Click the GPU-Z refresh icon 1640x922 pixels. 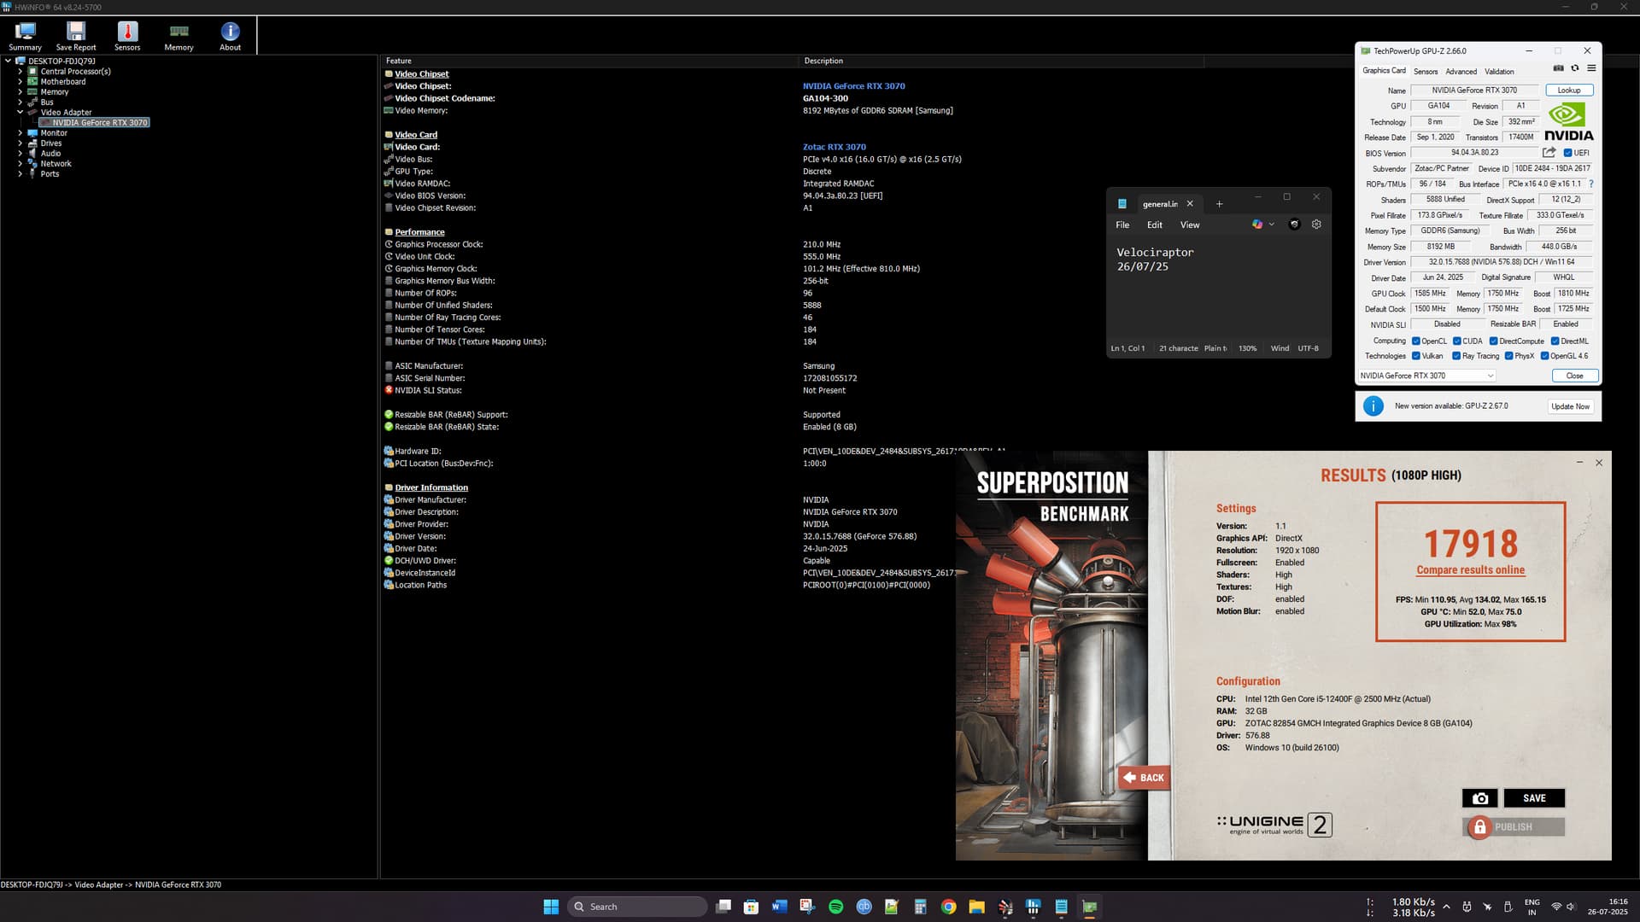pos(1575,68)
